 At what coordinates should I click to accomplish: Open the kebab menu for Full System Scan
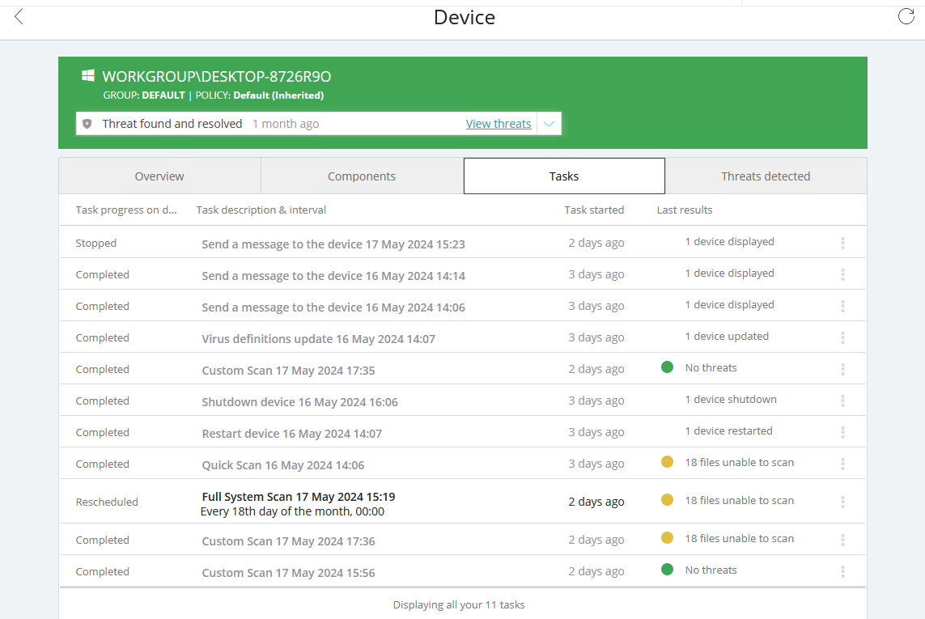tap(842, 500)
